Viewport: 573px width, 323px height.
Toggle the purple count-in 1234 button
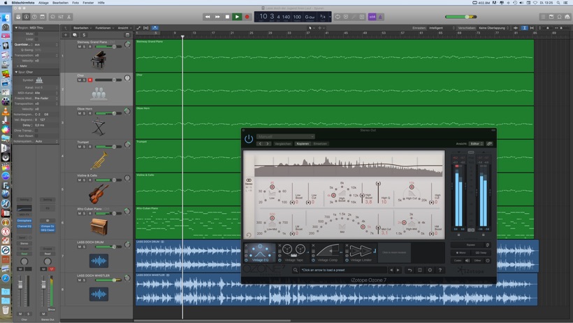(372, 17)
